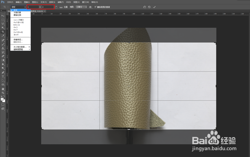Change the screen mode

3,109
